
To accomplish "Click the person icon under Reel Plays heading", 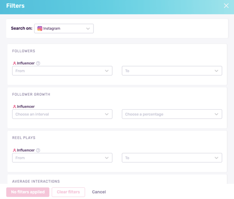I will click(14, 150).
